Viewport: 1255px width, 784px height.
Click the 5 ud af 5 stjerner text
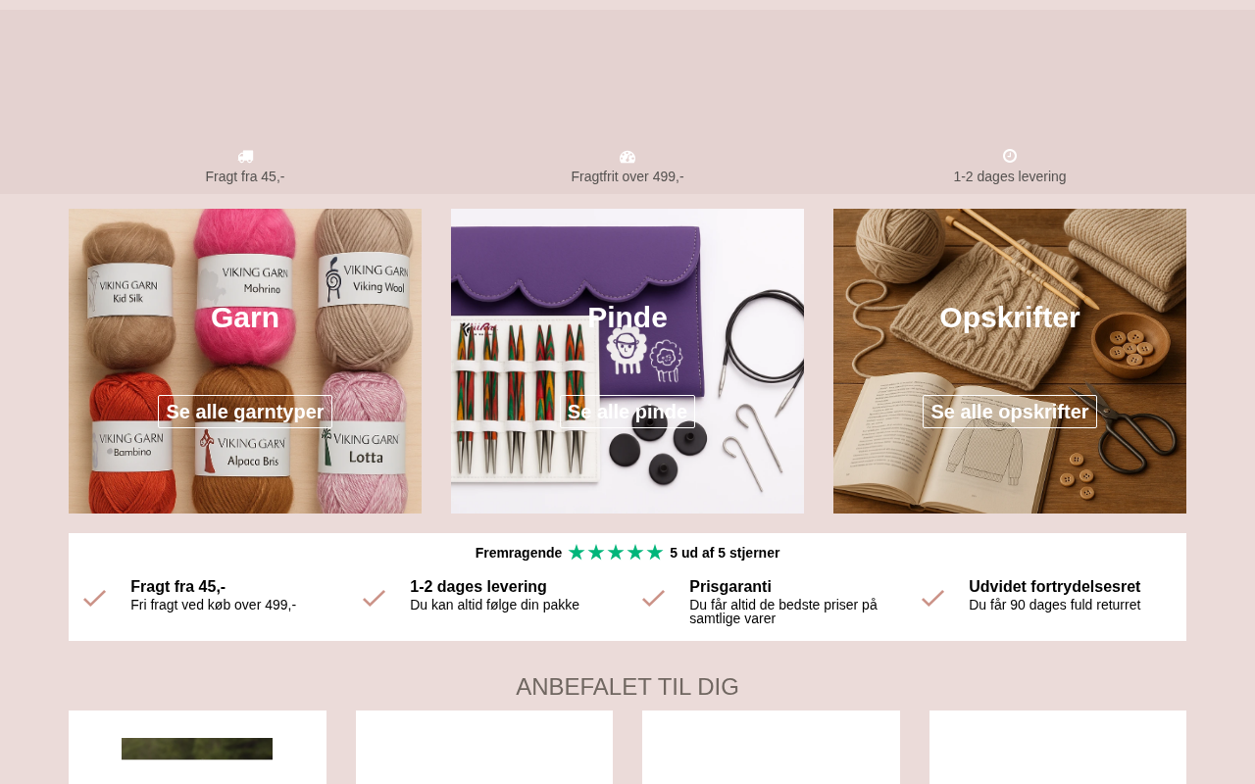tap(725, 553)
